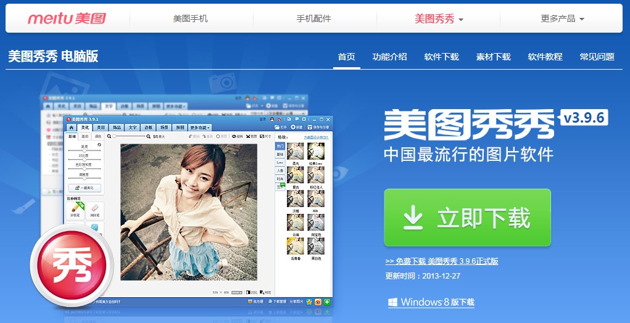Expand the 更多产品 dropdown menu
This screenshot has height=323, width=630.
[562, 18]
